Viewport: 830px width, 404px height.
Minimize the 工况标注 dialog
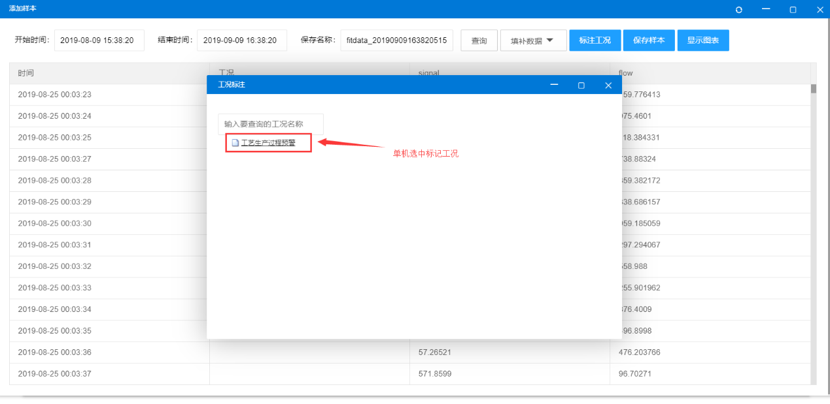coord(554,85)
